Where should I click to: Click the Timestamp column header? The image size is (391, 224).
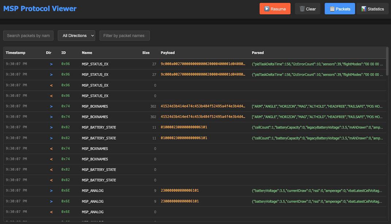coord(15,53)
